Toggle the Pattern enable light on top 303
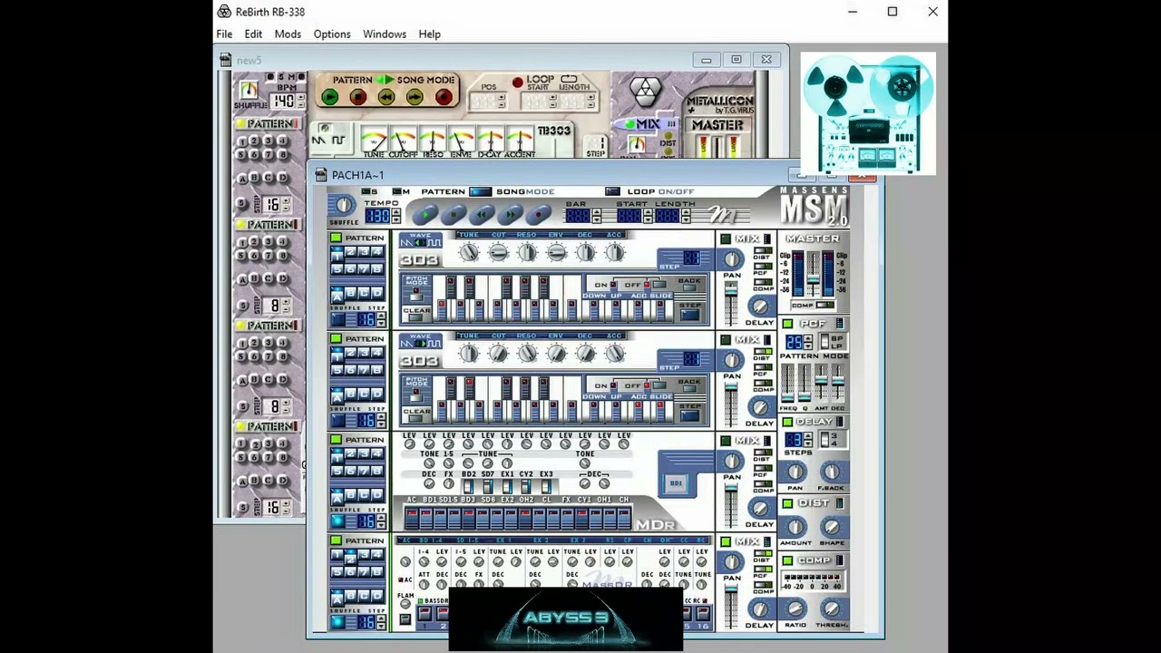1161x653 pixels. [x=336, y=238]
